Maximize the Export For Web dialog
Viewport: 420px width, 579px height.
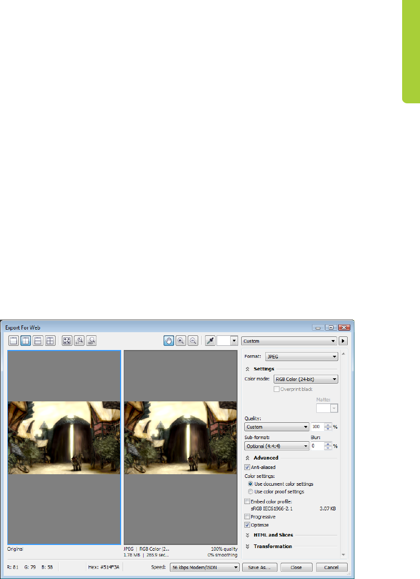[331, 327]
